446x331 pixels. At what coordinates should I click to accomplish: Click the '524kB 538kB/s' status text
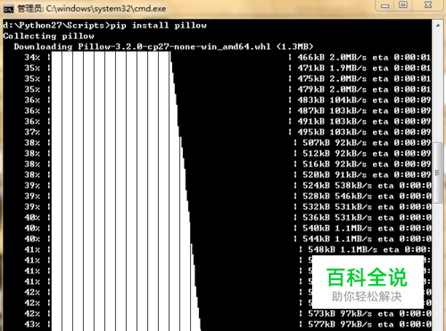(x=337, y=186)
